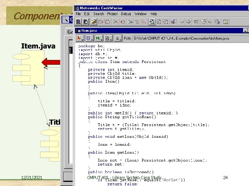Click the yellow Open folder toolbar icon
The height and width of the screenshot is (186, 249).
(93, 22)
